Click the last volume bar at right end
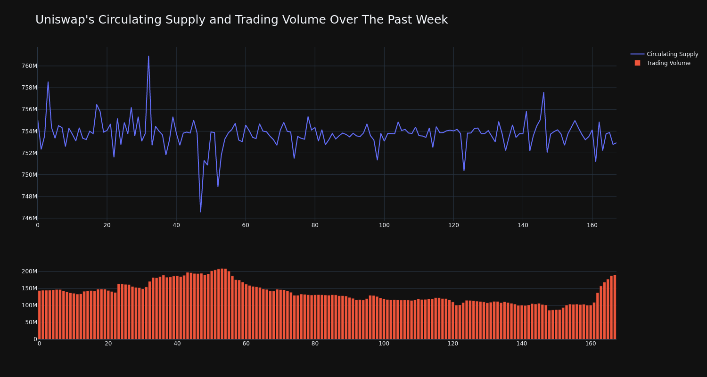The image size is (707, 377). click(x=615, y=307)
